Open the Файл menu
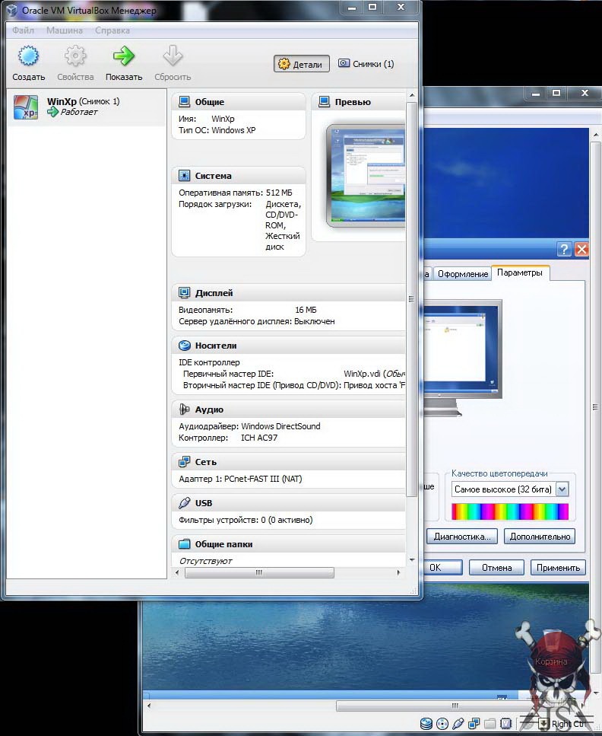 [23, 30]
